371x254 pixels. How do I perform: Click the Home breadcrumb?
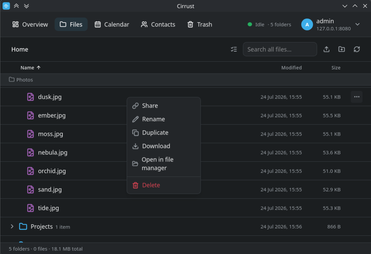click(20, 49)
